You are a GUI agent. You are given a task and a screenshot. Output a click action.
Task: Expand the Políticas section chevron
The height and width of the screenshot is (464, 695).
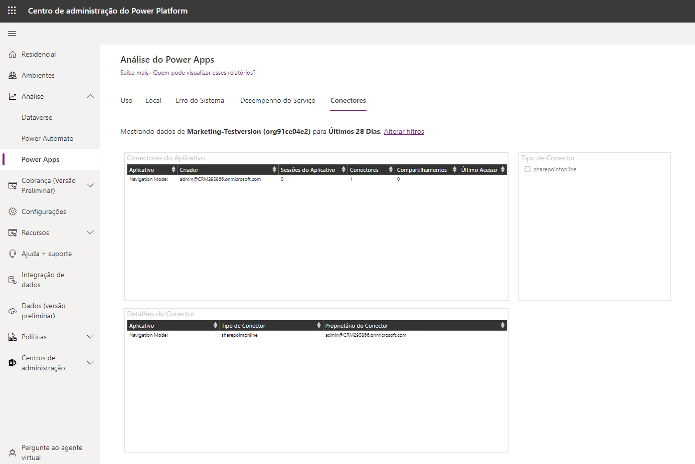click(x=90, y=337)
